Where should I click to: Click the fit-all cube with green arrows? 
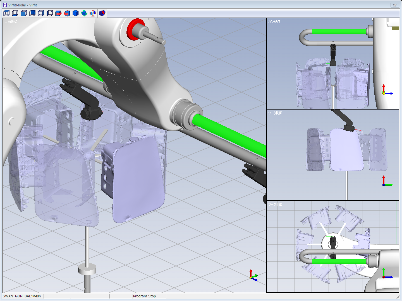(x=84, y=13)
